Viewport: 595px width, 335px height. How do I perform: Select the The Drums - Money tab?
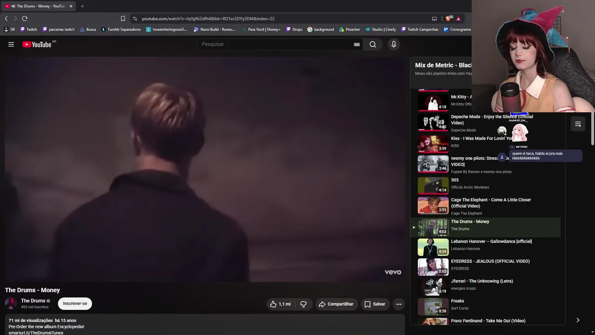point(39,6)
